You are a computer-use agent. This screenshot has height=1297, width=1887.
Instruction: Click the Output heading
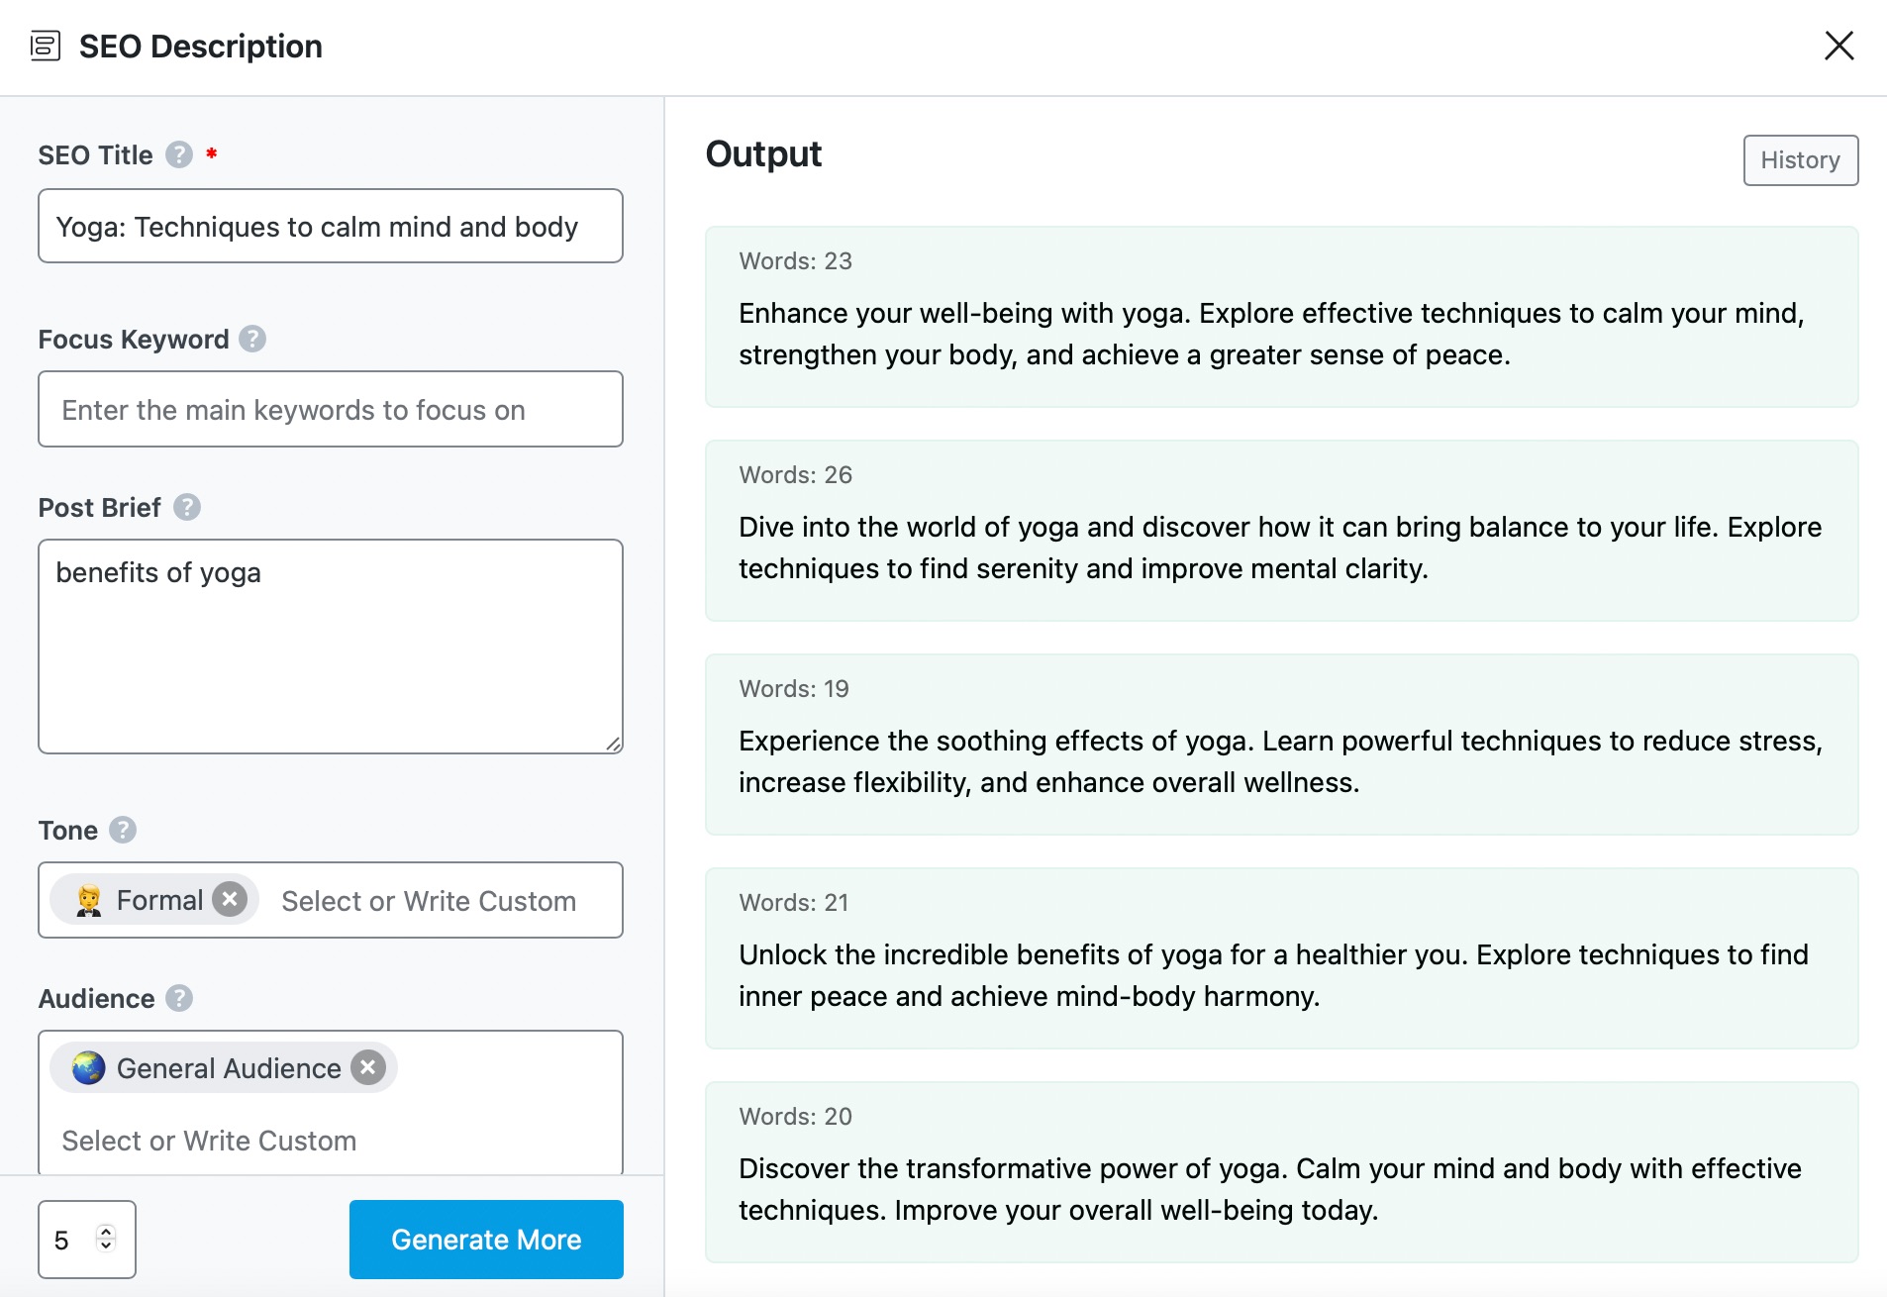(x=763, y=154)
